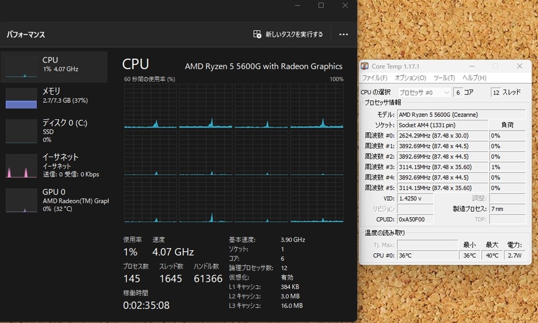Maximize the Task Manager window
Screen dimensions: 538x323
pos(321,5)
